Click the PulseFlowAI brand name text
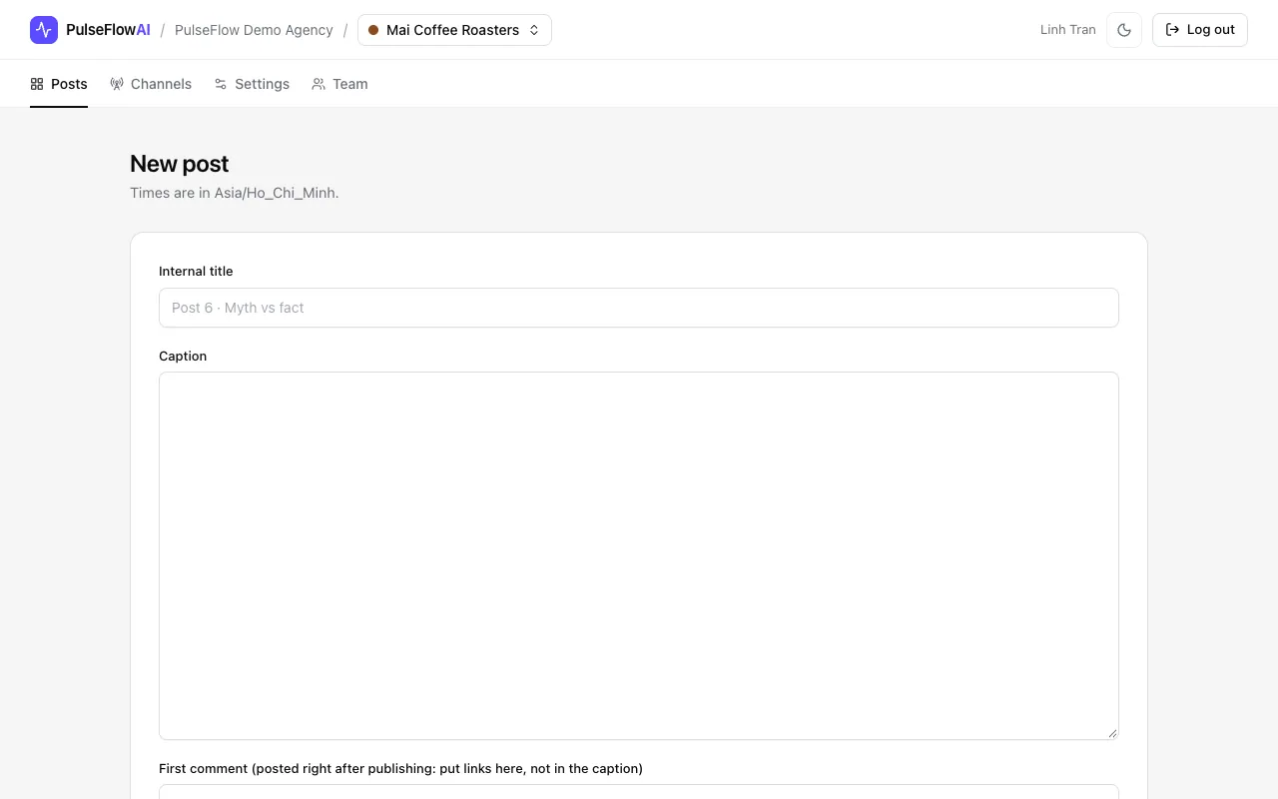This screenshot has height=799, width=1278. 108,30
